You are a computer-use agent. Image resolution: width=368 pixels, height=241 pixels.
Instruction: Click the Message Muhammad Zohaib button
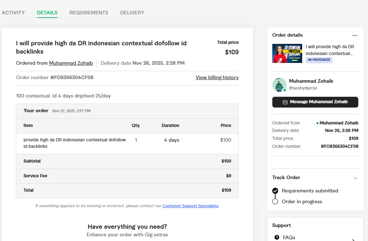click(x=315, y=102)
